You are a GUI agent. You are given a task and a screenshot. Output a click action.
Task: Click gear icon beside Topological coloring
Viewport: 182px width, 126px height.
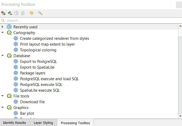point(16,50)
